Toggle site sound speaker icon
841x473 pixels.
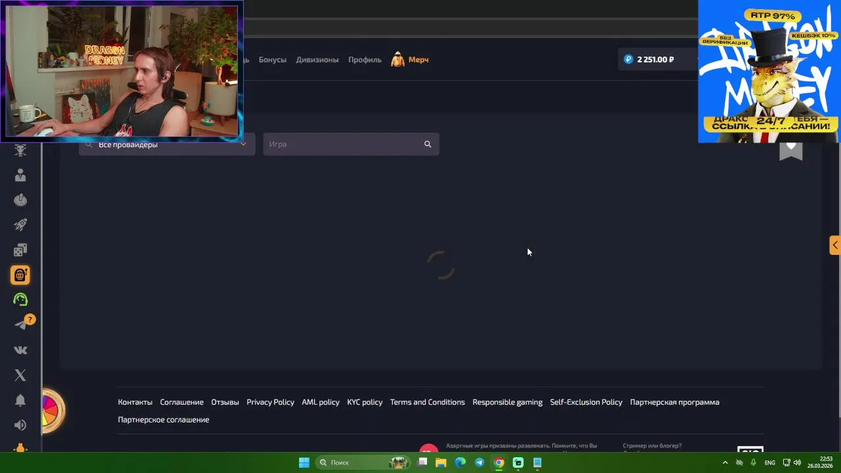20,425
